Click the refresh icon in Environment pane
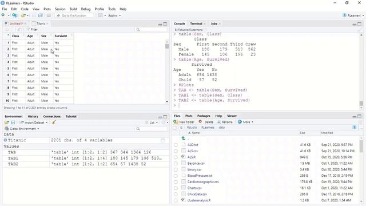 164,122
